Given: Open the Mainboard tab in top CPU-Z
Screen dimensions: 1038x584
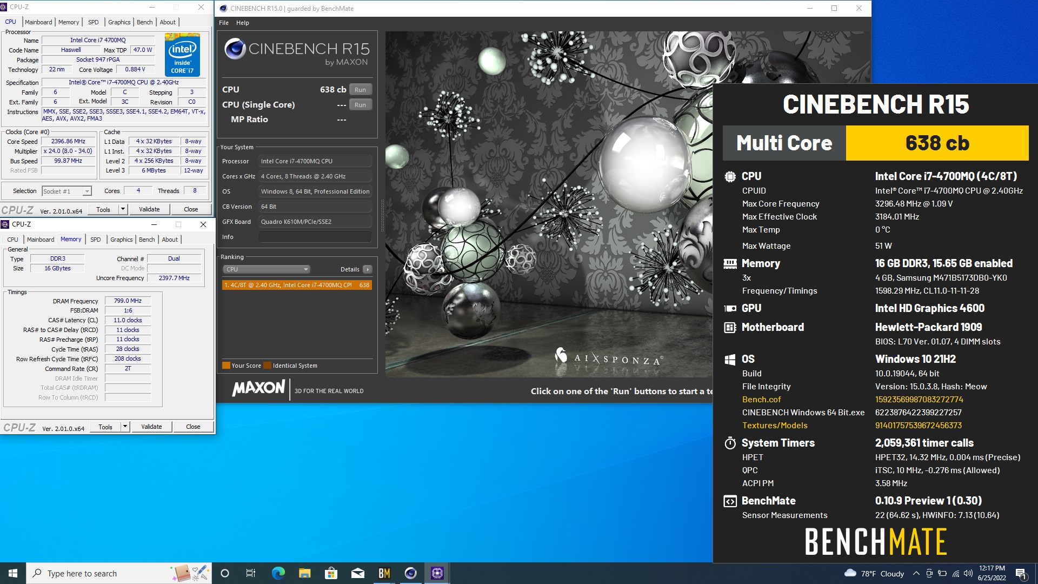Looking at the screenshot, I should click(x=38, y=22).
